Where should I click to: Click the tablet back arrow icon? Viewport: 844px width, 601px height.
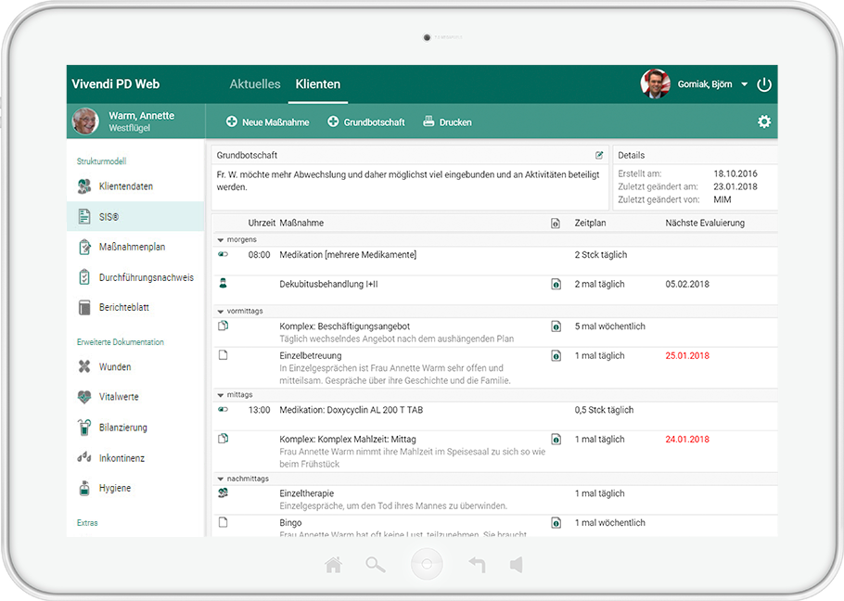coord(477,565)
